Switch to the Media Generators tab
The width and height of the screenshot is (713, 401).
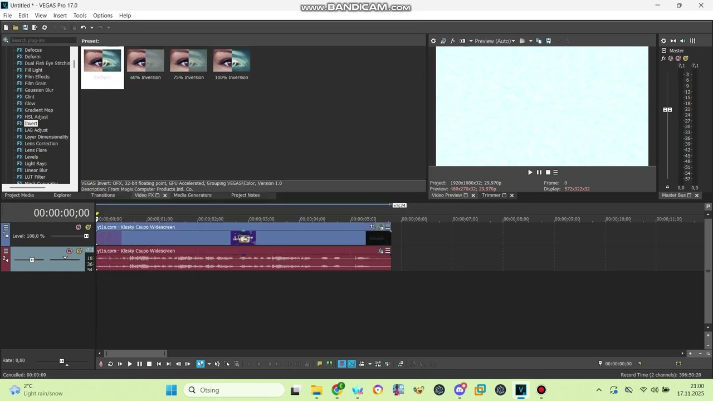[192, 195]
